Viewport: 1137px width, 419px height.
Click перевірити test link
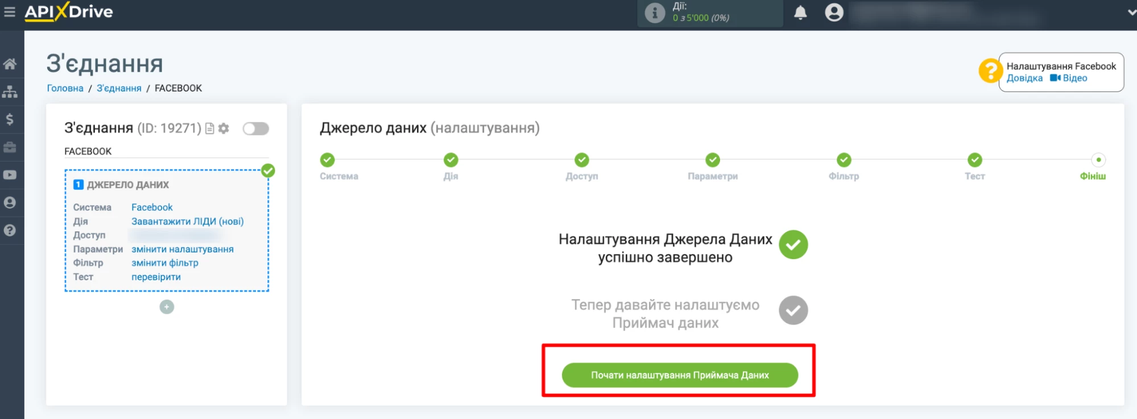(156, 277)
